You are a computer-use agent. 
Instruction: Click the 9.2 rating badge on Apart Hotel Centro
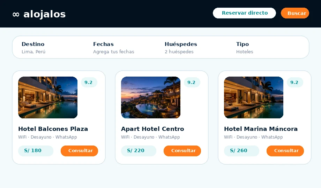click(x=192, y=83)
